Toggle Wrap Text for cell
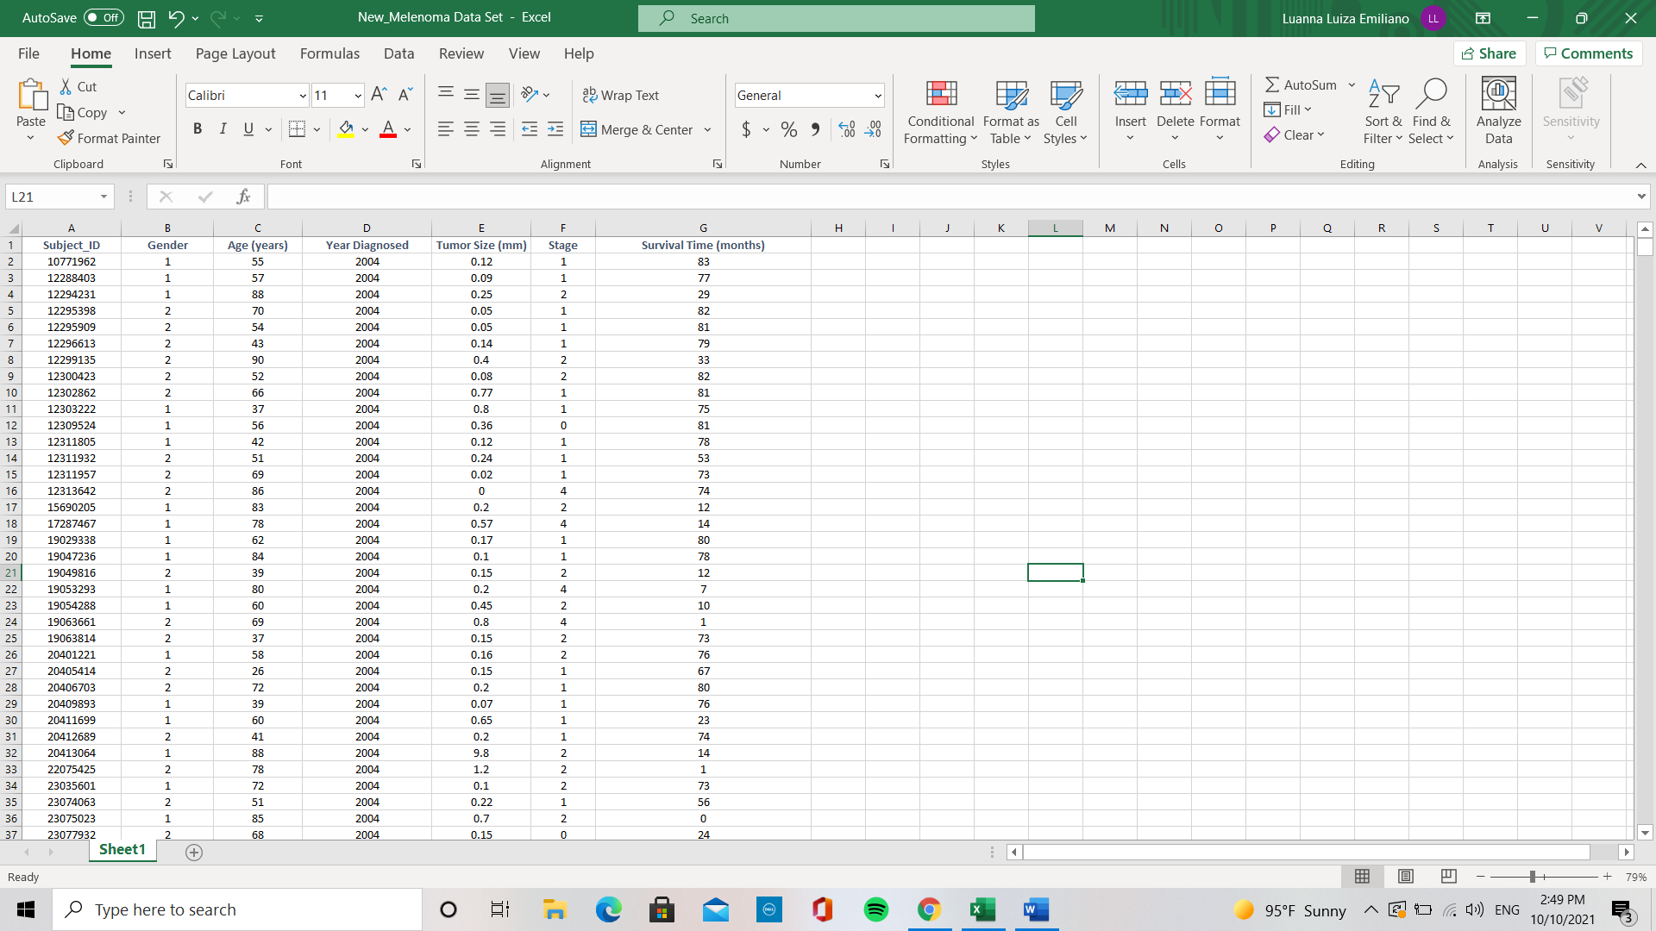This screenshot has height=931, width=1656. tap(620, 95)
